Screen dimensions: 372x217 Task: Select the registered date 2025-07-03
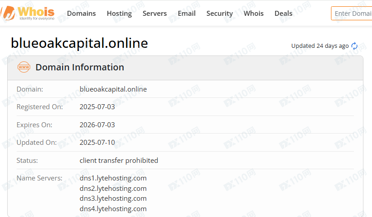coord(97,107)
